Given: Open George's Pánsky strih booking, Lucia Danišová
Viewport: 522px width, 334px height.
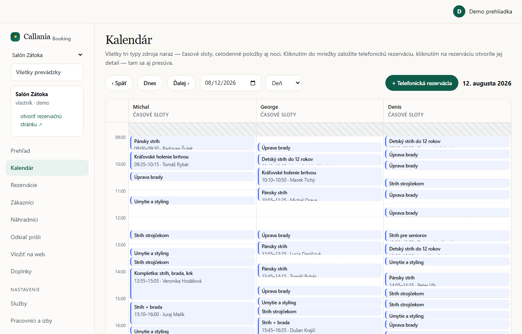Looking at the screenshot, I should (320, 248).
